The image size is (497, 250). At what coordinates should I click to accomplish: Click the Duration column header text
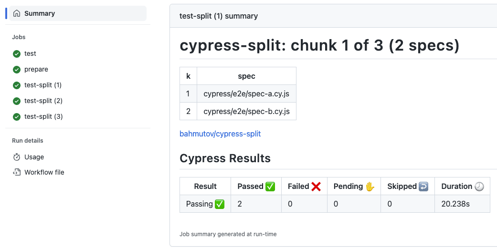click(457, 187)
